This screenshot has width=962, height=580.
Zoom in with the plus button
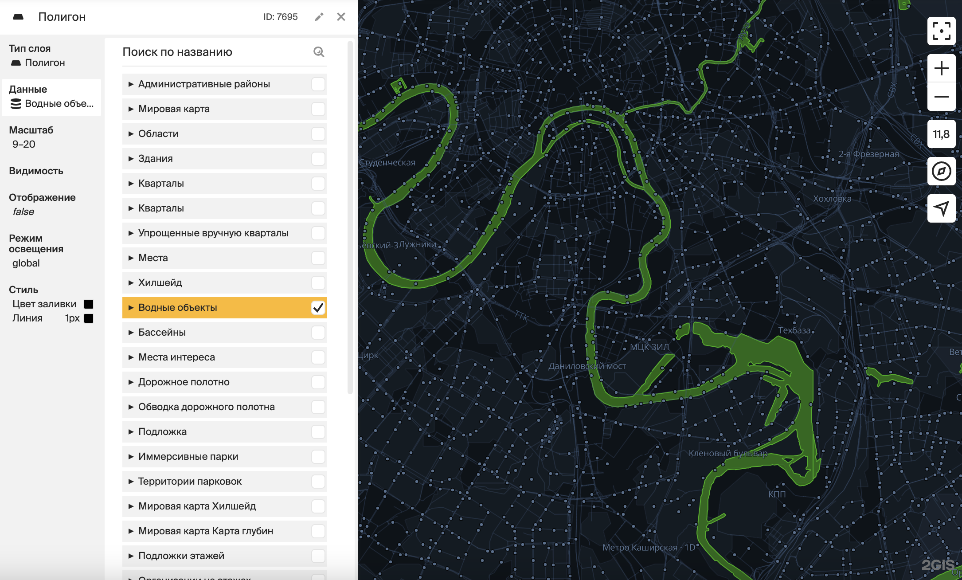click(941, 68)
